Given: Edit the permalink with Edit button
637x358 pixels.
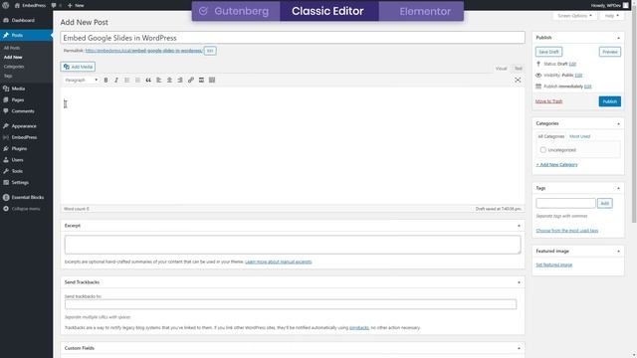Looking at the screenshot, I should point(210,51).
